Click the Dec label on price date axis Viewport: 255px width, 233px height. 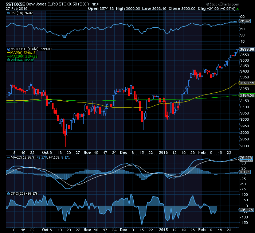tap(123, 152)
